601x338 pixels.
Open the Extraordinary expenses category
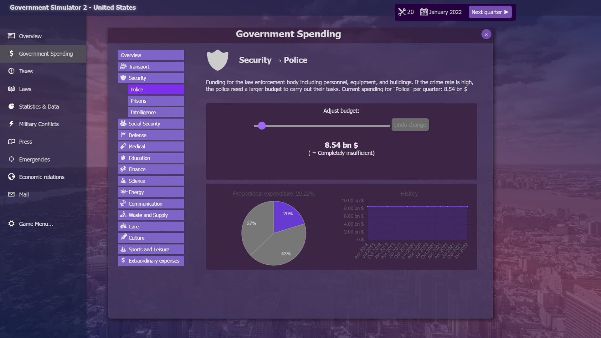150,260
